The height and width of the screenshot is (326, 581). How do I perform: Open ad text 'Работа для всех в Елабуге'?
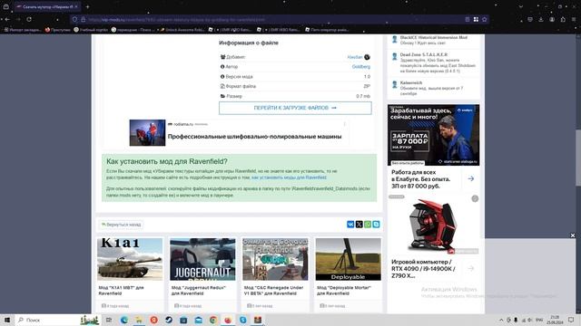[x=421, y=179]
